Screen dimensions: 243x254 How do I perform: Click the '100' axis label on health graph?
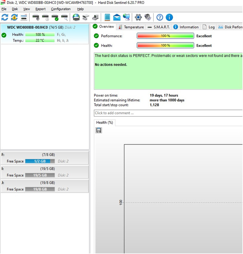[x=121, y=202]
